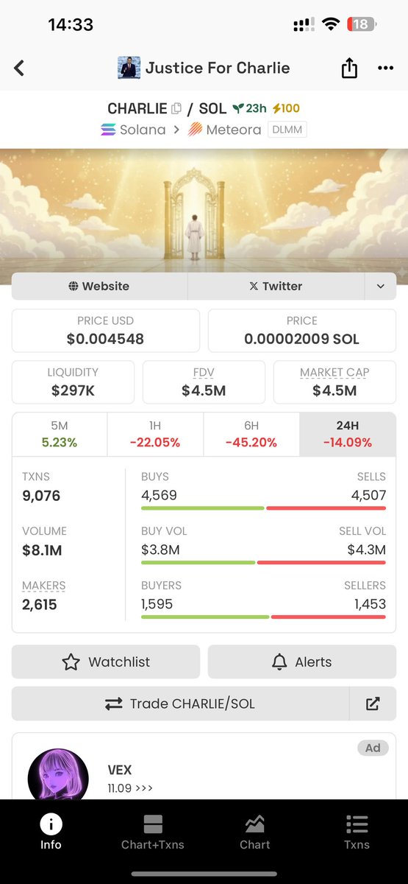Expand the social links chevron dropdown
The width and height of the screenshot is (408, 884).
click(380, 286)
